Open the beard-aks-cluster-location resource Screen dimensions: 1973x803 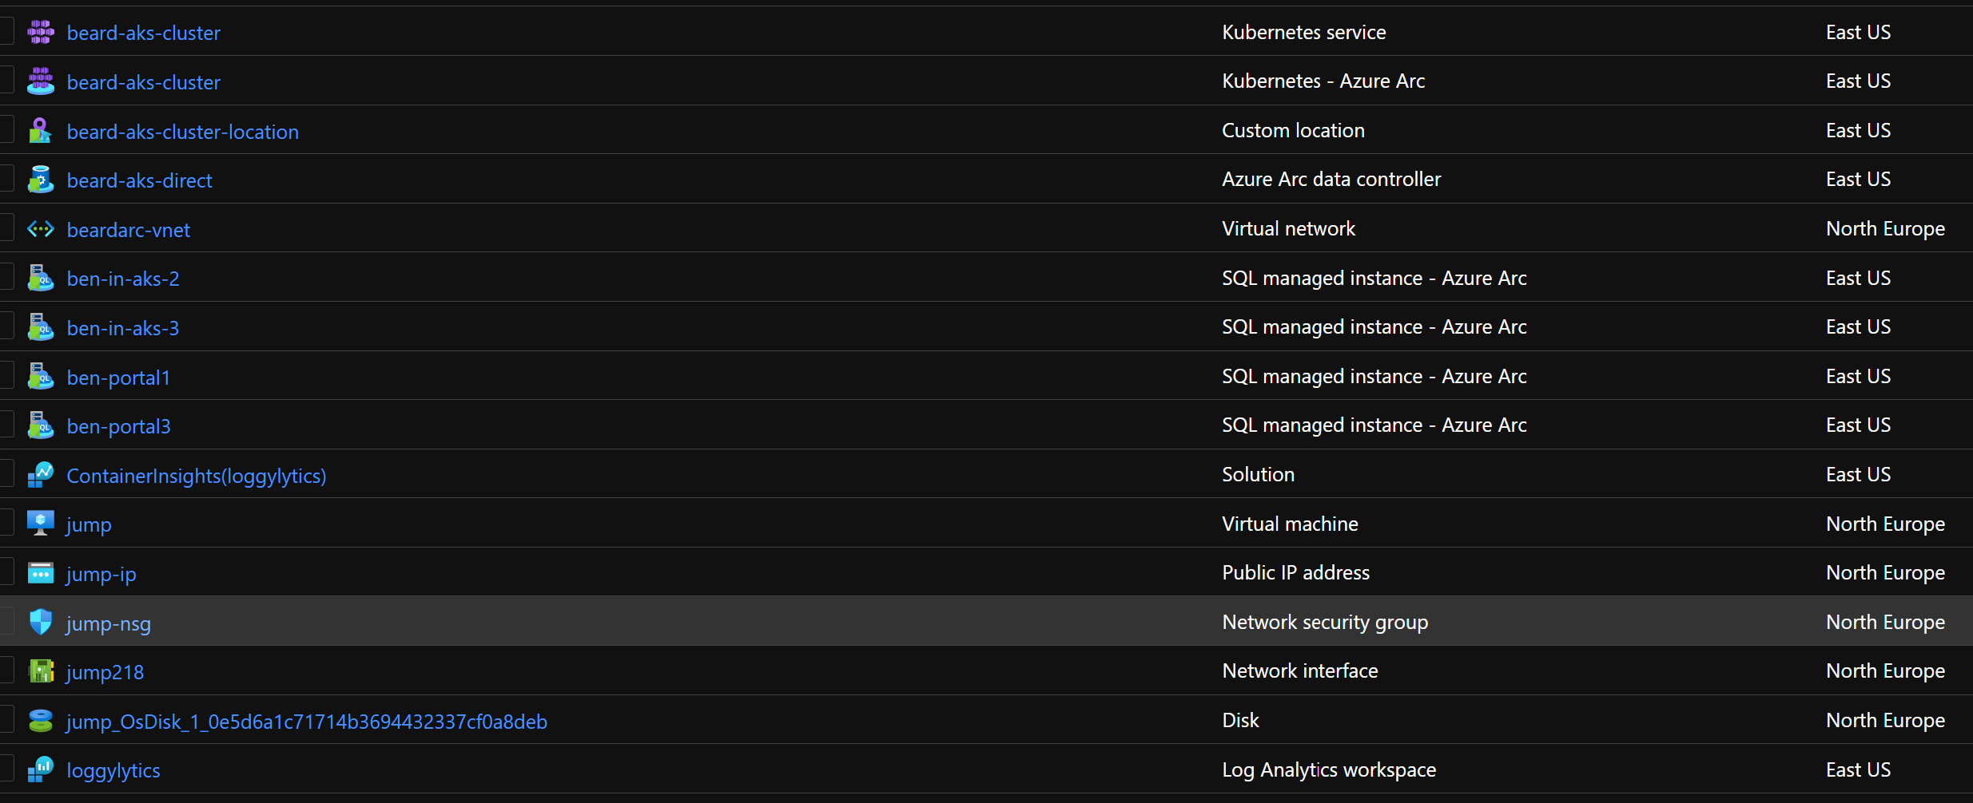click(183, 132)
